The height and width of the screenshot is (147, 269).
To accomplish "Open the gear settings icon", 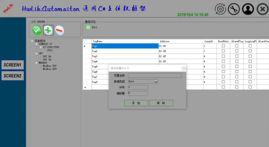I will click(220, 9).
